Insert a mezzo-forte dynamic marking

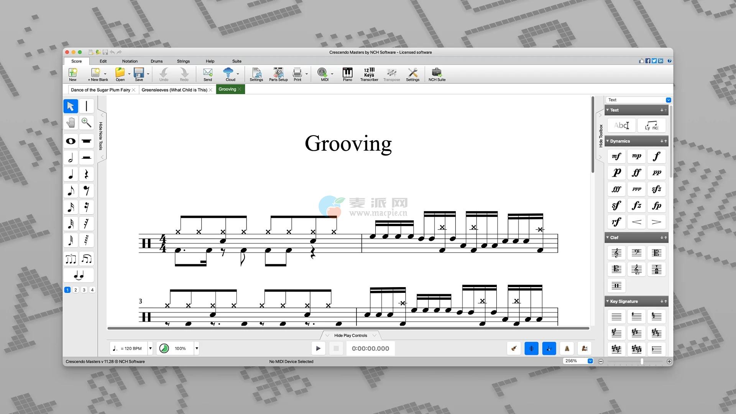point(616,156)
